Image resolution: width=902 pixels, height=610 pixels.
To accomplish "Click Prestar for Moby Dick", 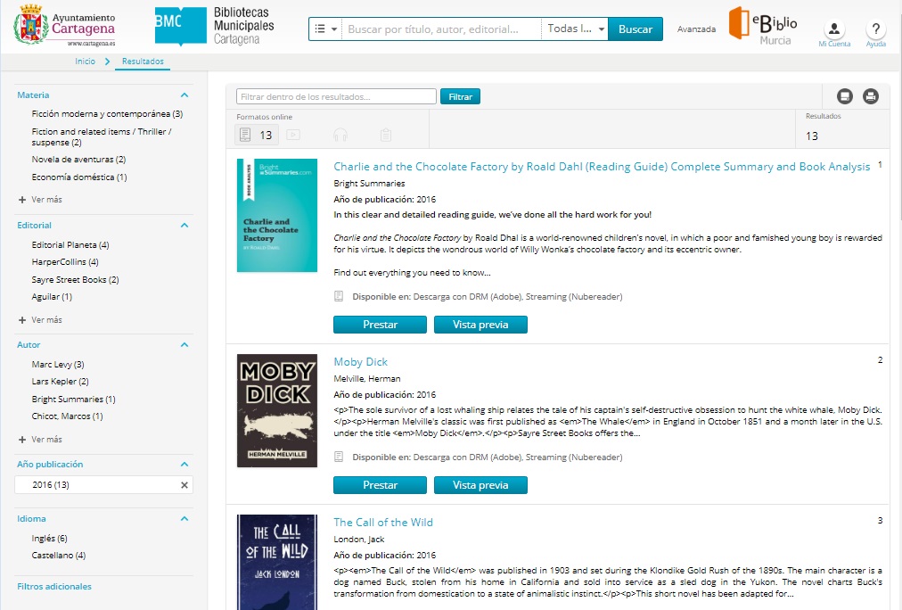I will tap(380, 485).
